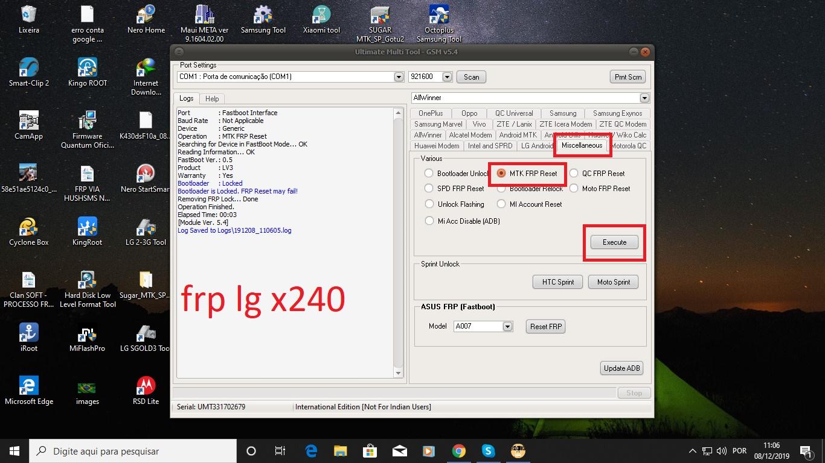Launch Octoplus Samsung Tool shortcut

point(438,24)
